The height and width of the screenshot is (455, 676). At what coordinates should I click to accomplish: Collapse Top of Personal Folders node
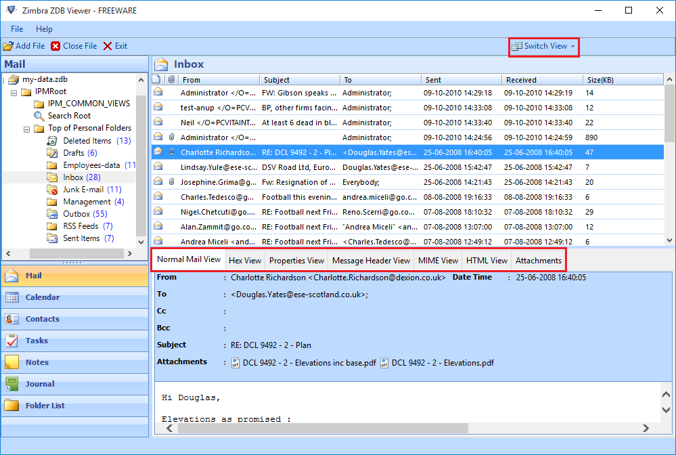[27, 129]
